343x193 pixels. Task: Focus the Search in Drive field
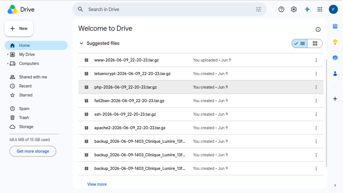pyautogui.click(x=169, y=9)
